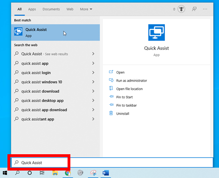Choose Pin to taskbar
This screenshot has height=178, width=219.
[x=126, y=105]
